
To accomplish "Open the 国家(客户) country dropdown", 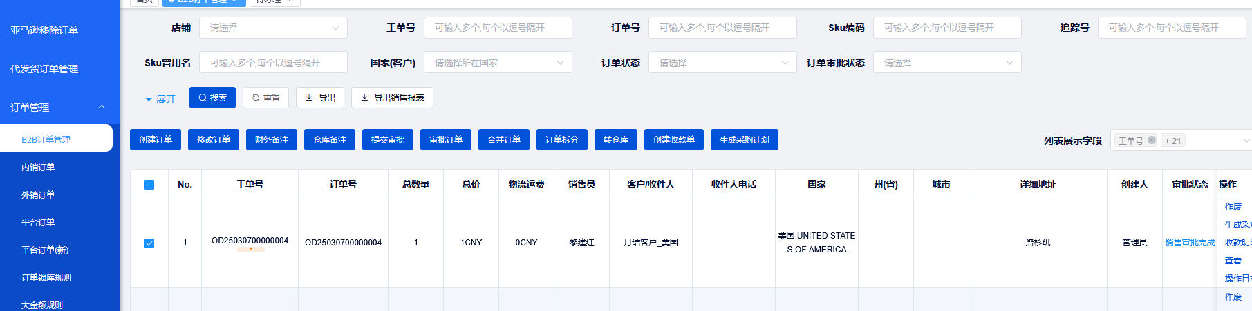I will (x=498, y=63).
